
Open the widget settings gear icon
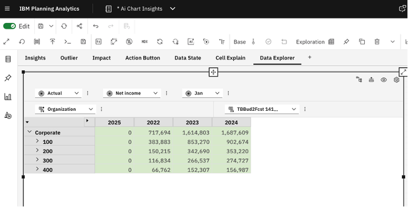(396, 80)
